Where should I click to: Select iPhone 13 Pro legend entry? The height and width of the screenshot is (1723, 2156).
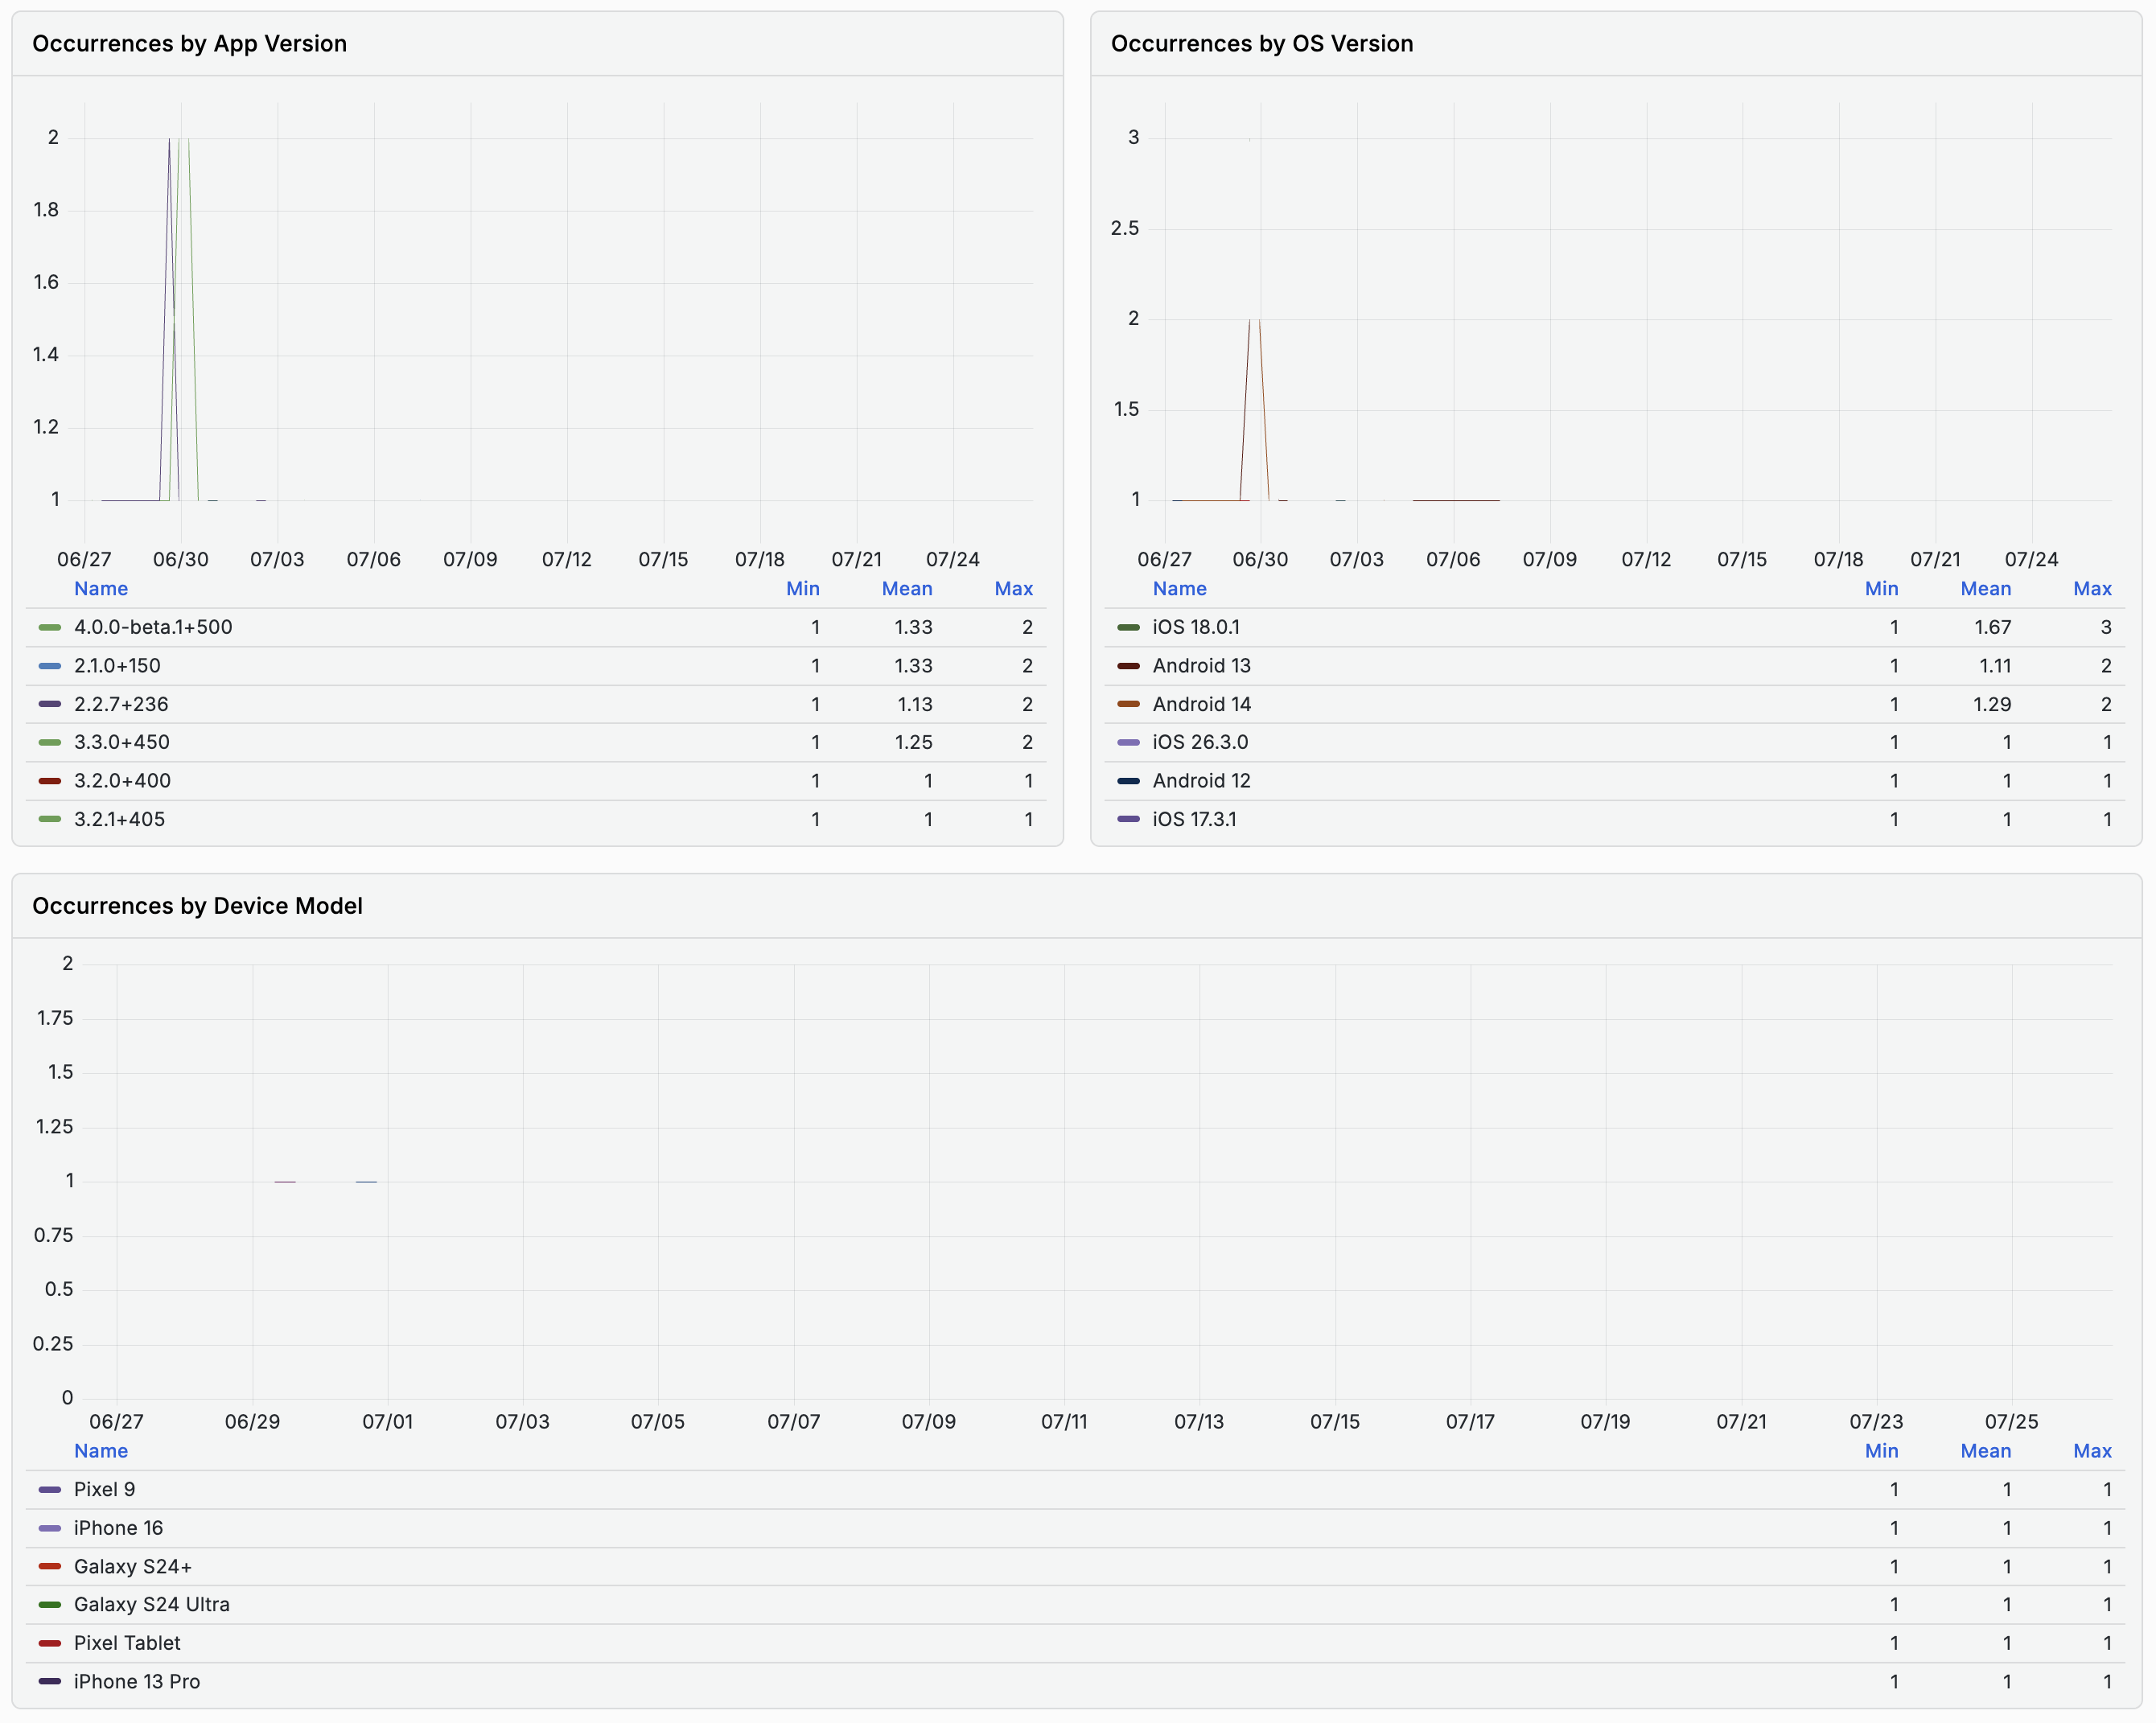137,1682
